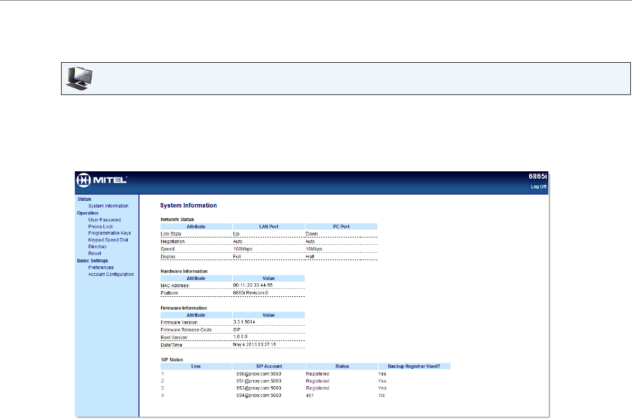This screenshot has width=632, height=419.
Task: Click the No backup registrar value
Action: (382, 396)
